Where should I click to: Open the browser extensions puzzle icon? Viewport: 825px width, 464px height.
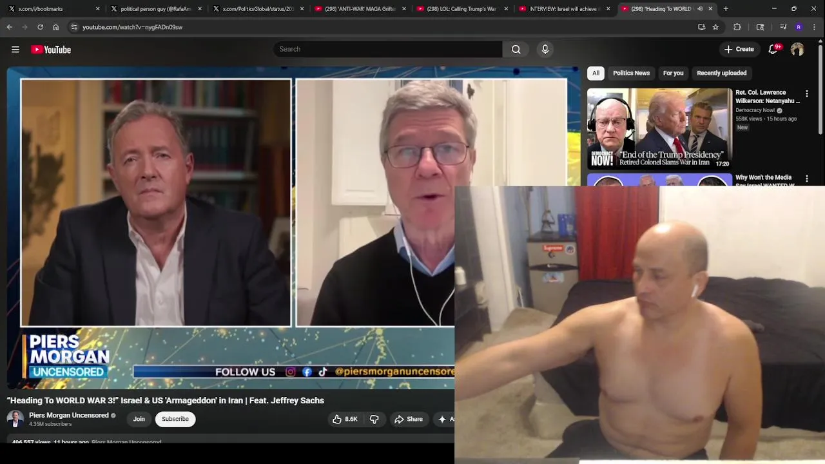point(737,27)
